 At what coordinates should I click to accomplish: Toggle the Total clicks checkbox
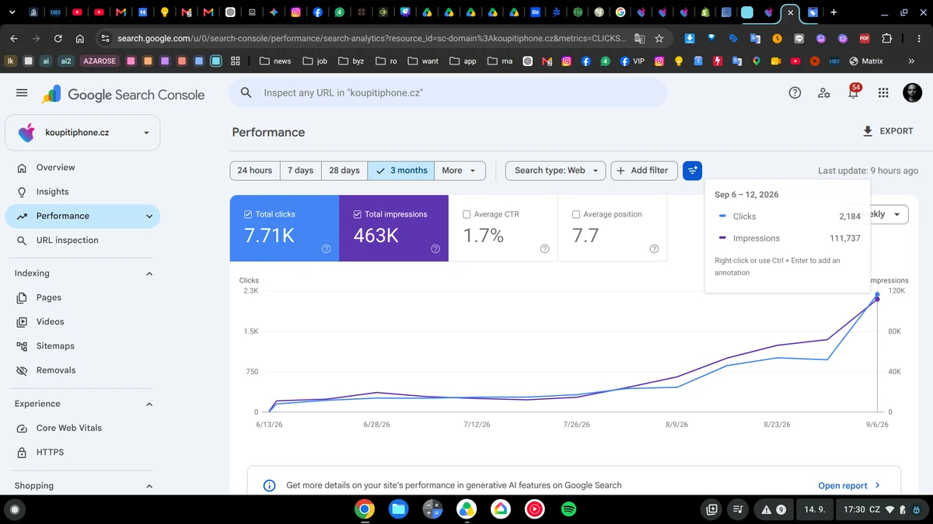click(x=248, y=214)
